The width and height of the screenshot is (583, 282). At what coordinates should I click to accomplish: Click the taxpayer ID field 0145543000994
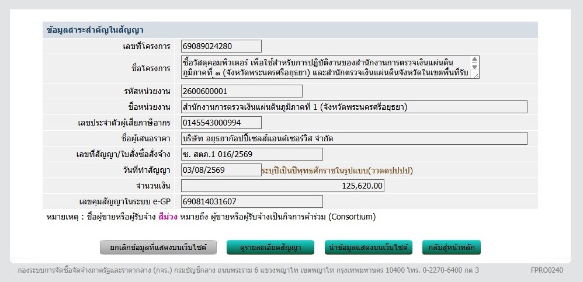(x=221, y=123)
